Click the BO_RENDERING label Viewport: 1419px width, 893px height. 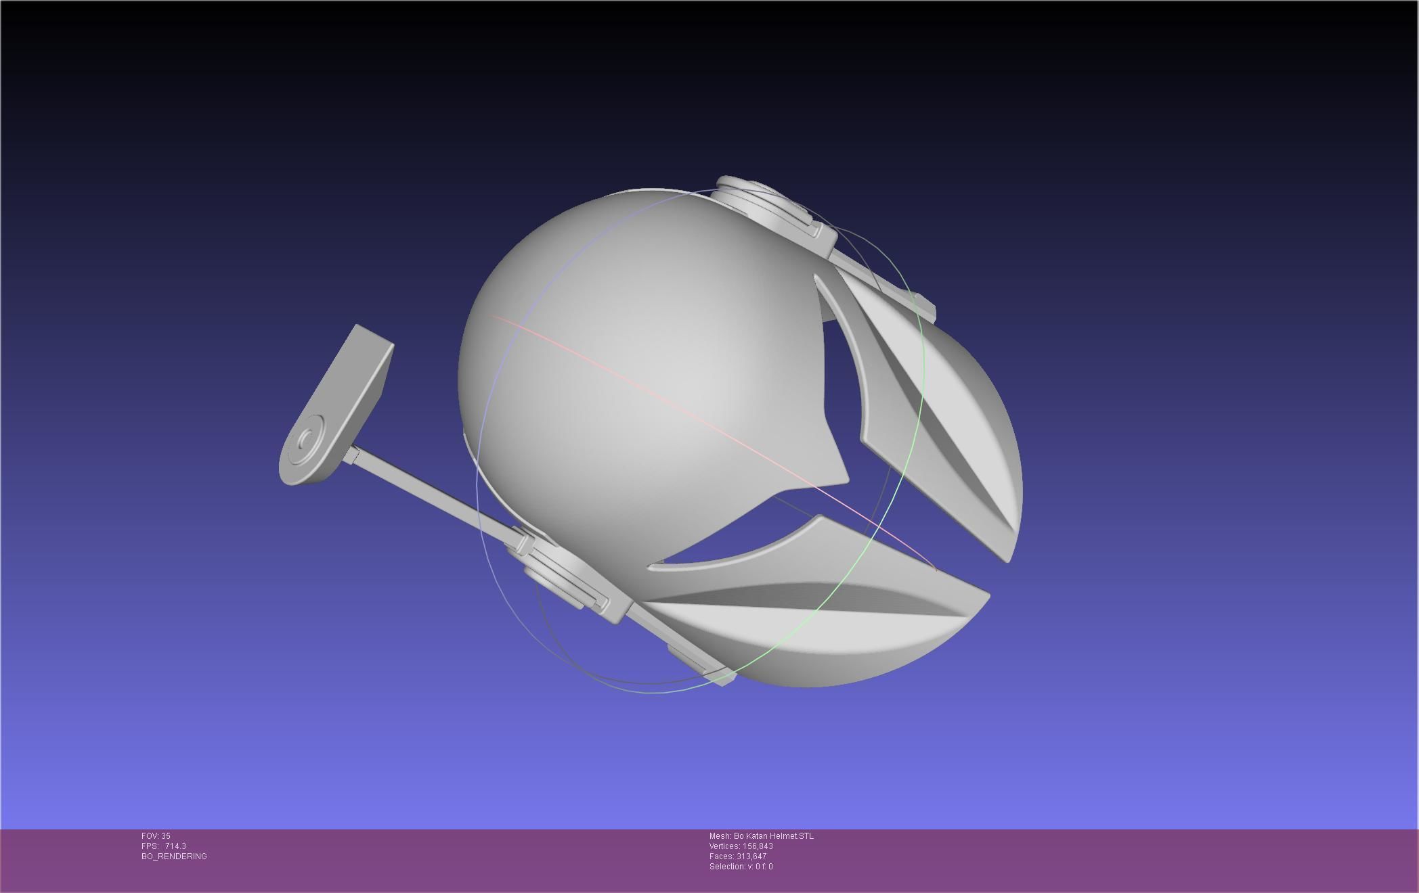coord(174,856)
